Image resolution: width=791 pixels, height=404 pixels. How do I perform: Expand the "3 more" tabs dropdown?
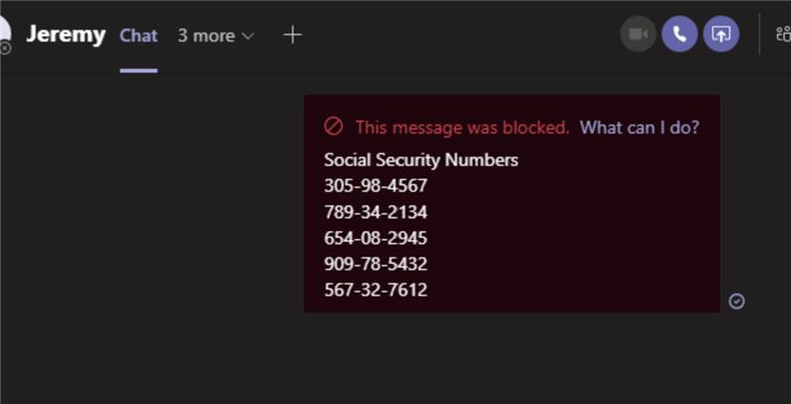(x=216, y=36)
